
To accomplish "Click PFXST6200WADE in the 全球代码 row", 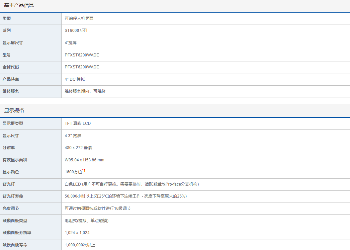I will 82,67.
